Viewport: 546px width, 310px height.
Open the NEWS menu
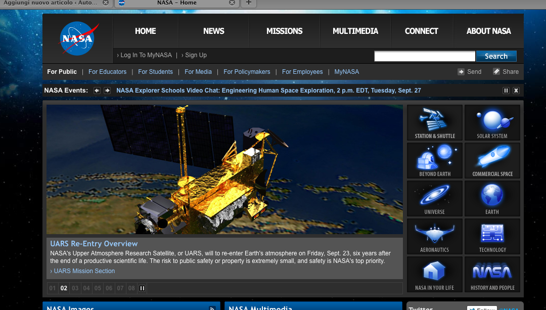[x=214, y=31]
